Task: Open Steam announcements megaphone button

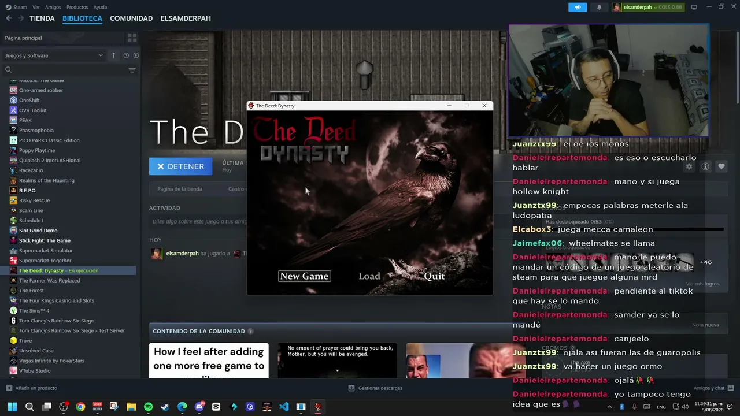Action: [x=577, y=7]
